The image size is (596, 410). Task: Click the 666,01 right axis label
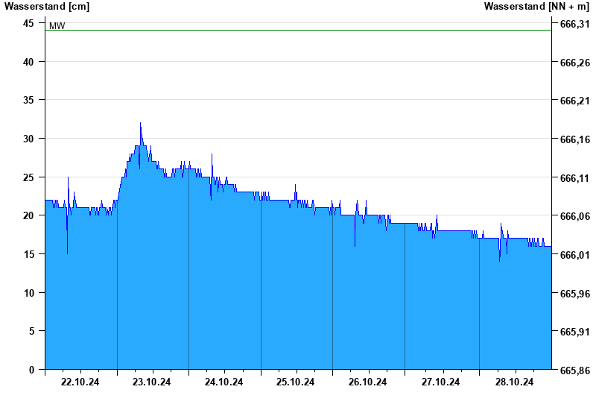(574, 255)
